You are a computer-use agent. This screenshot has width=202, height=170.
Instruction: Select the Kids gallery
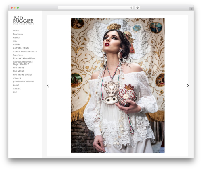(15, 41)
